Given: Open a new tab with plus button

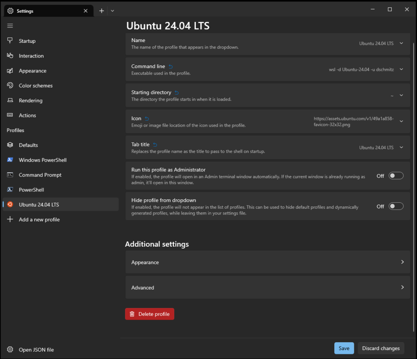Looking at the screenshot, I should point(101,11).
